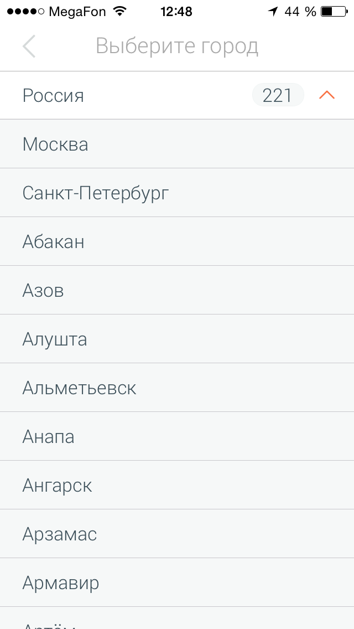Tap the Выберите город title
This screenshot has height=629, width=354.
point(177,47)
